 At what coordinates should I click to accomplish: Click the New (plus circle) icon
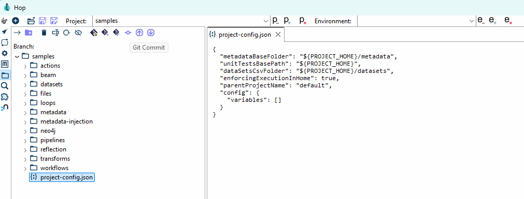pos(16,21)
